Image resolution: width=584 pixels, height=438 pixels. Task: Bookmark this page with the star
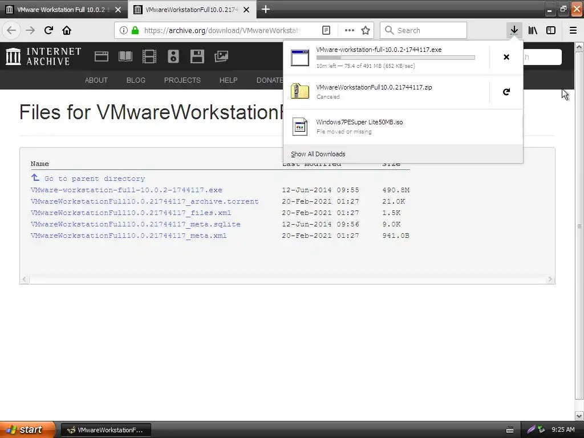pyautogui.click(x=366, y=30)
